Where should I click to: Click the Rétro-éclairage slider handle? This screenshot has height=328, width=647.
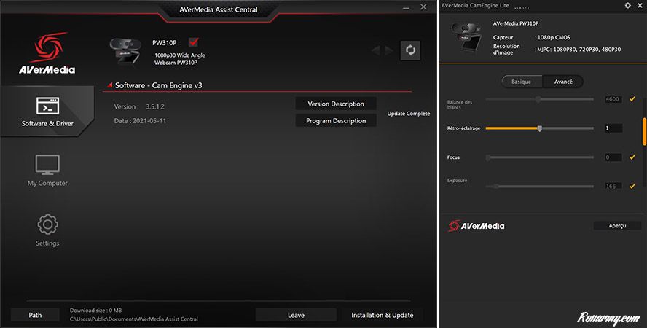pos(540,128)
